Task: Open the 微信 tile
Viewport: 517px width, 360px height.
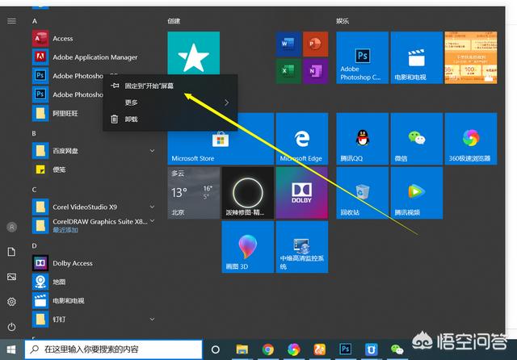Action: point(417,139)
